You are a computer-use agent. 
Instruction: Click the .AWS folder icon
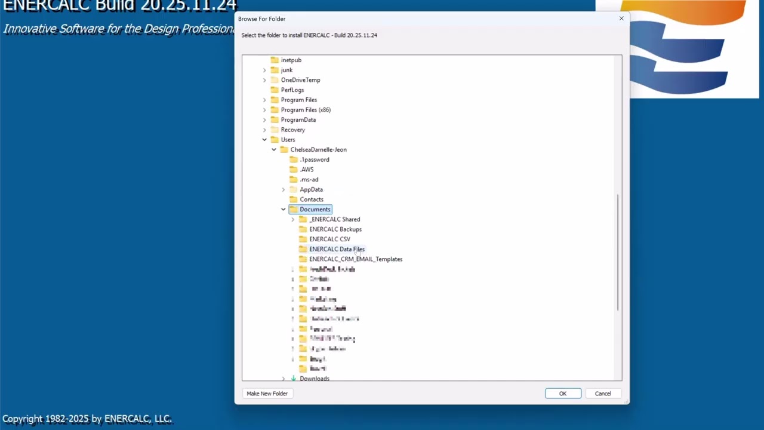click(294, 170)
